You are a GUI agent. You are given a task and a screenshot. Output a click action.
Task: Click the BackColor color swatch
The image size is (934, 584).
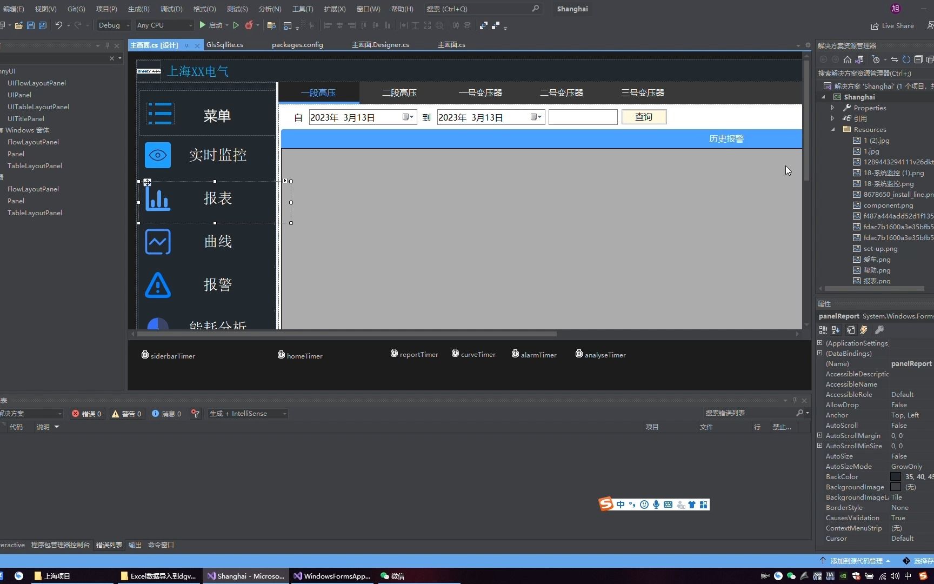[x=896, y=476]
